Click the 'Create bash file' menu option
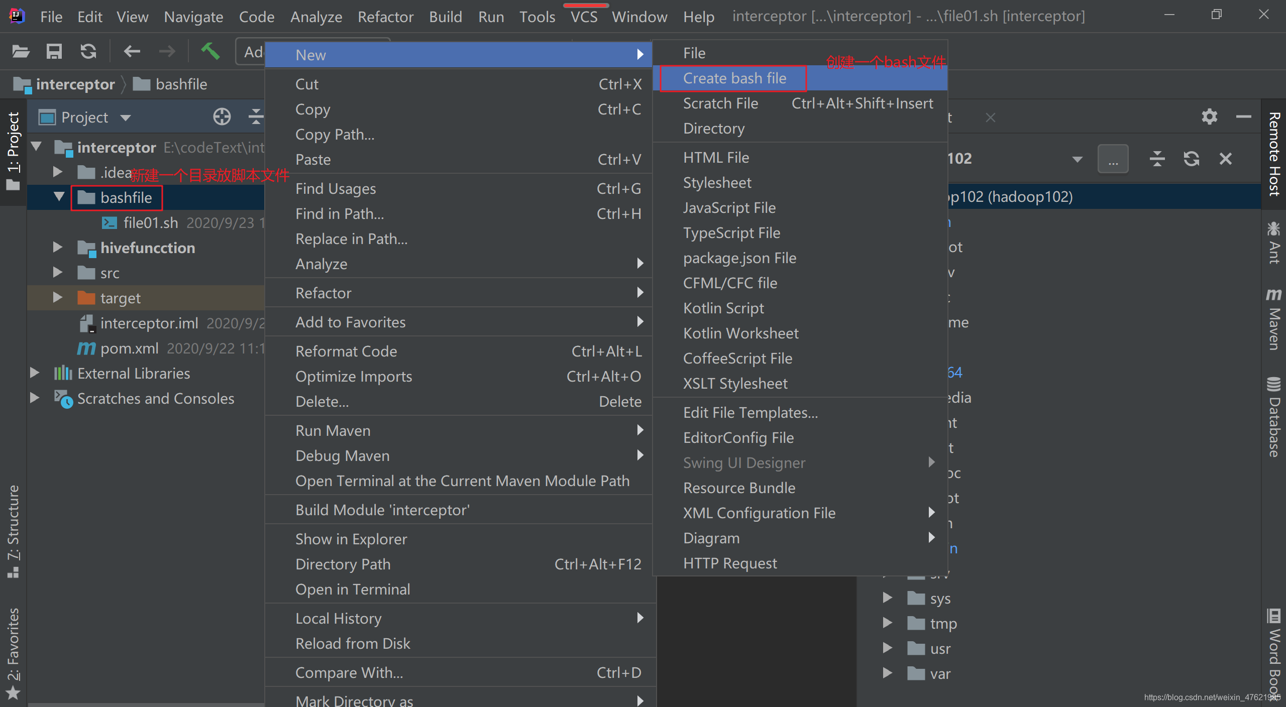The height and width of the screenshot is (707, 1286). point(734,77)
